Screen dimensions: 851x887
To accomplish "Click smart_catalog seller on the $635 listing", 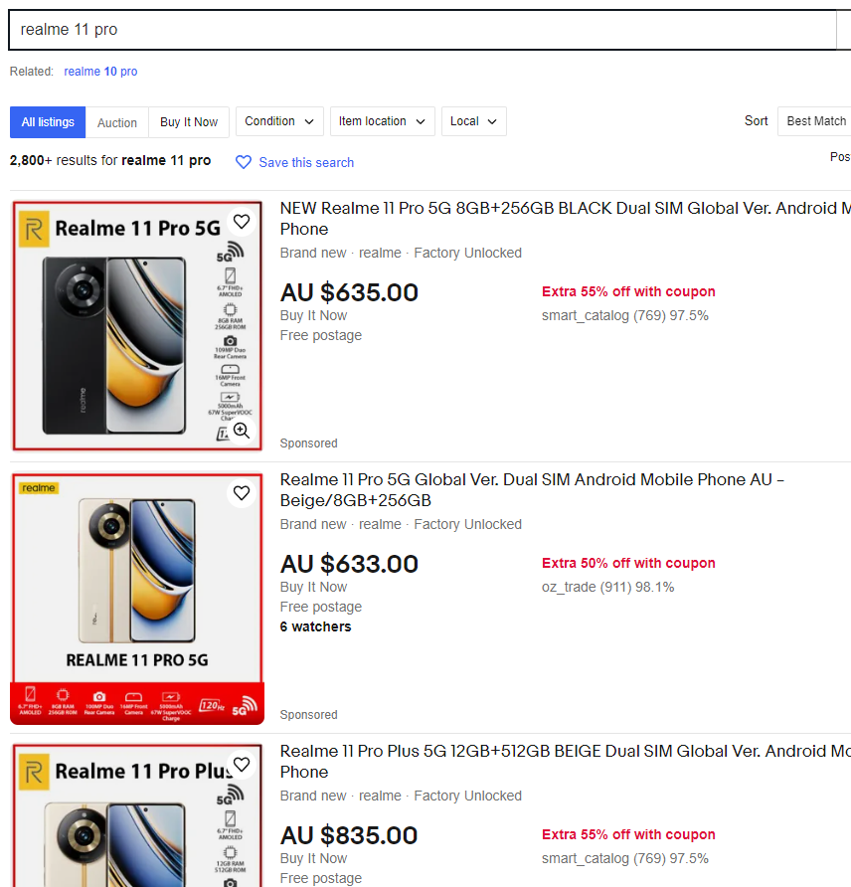I will (624, 315).
